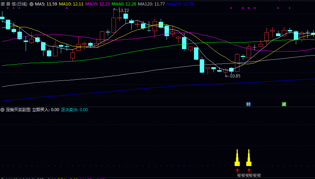Select the MA20: 12.23 label
The height and width of the screenshot is (179, 315).
tap(97, 4)
